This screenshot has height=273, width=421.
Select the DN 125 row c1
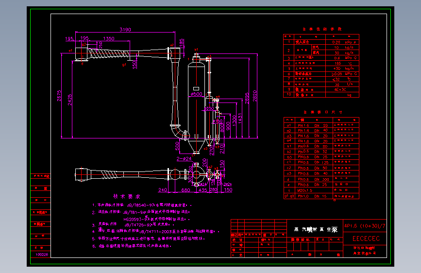(321, 162)
